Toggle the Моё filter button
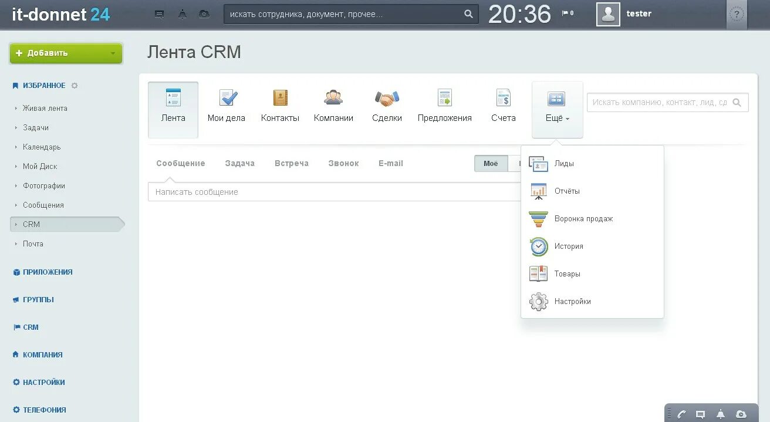 (491, 164)
